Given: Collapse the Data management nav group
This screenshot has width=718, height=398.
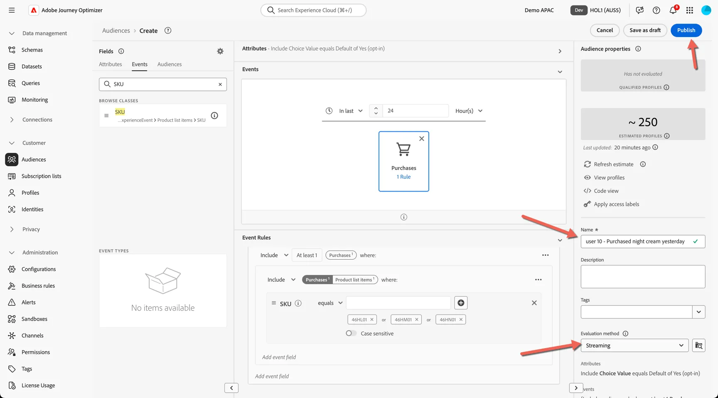Looking at the screenshot, I should (12, 33).
